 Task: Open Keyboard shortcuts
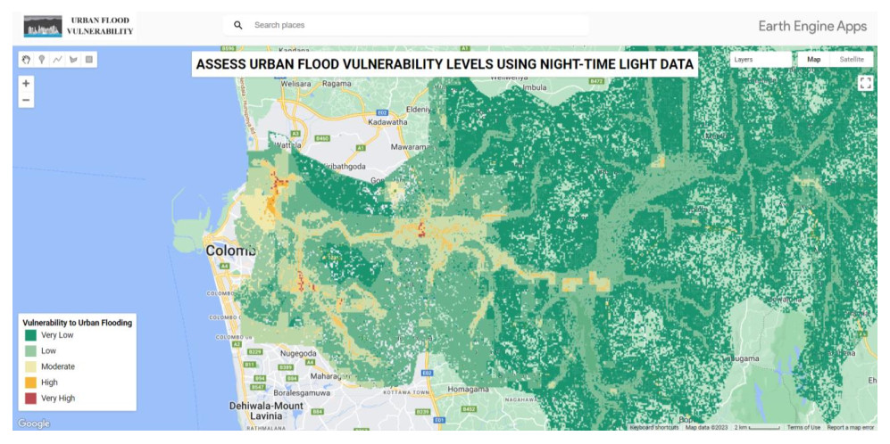pyautogui.click(x=654, y=427)
